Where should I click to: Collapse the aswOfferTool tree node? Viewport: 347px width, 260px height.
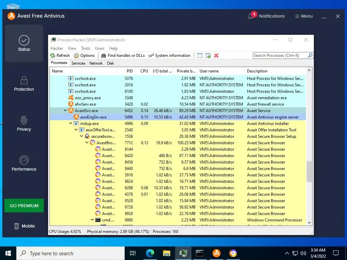coord(76,130)
